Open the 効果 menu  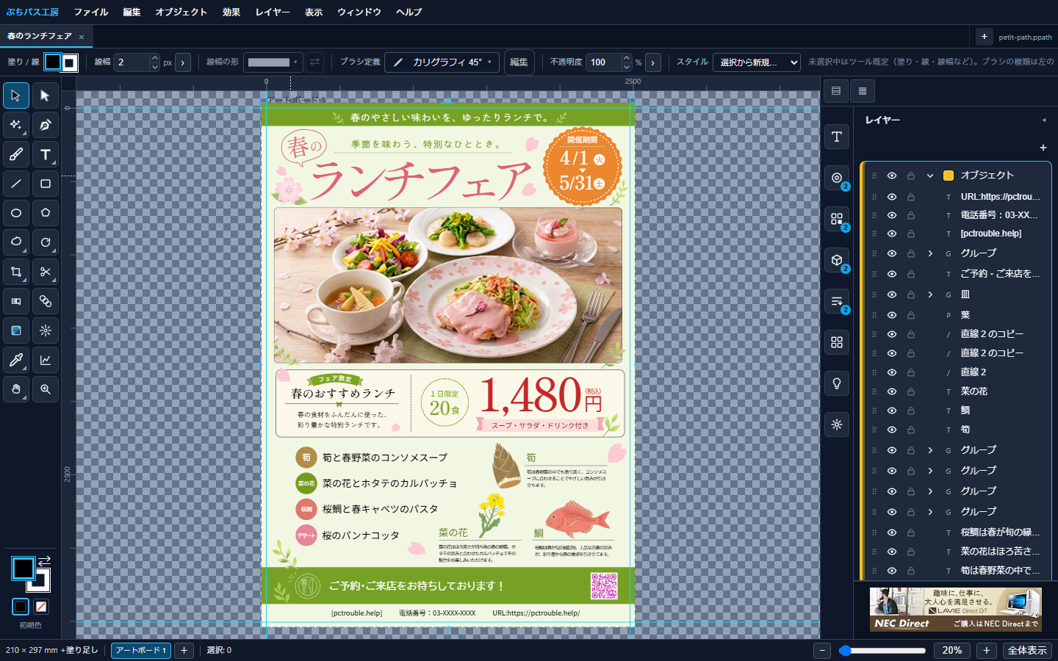click(231, 12)
